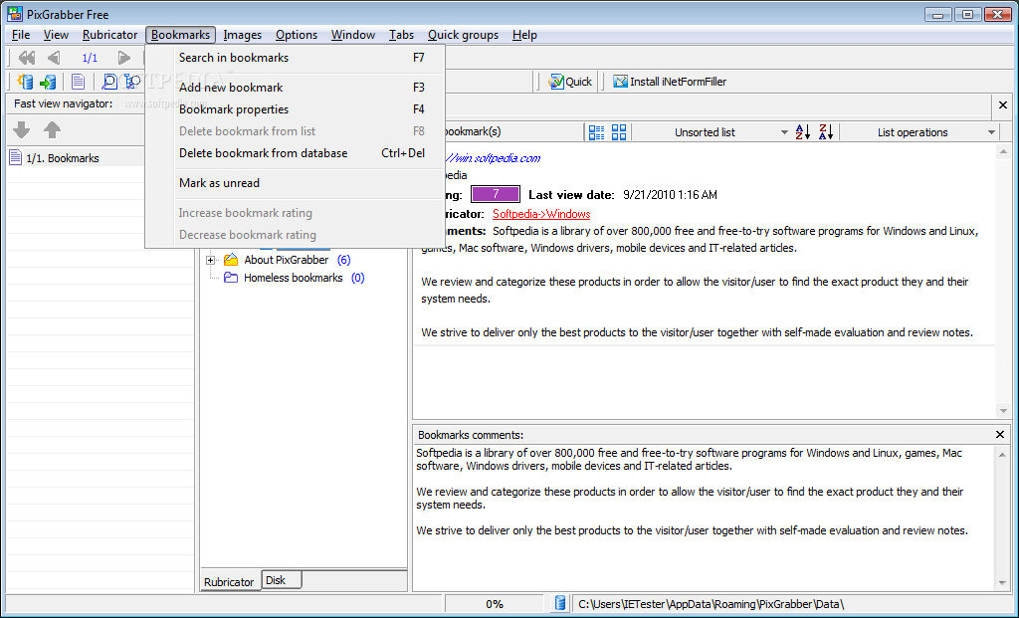The height and width of the screenshot is (618, 1019).
Task: Close the bookmark list header panel
Action: pos(1003,104)
